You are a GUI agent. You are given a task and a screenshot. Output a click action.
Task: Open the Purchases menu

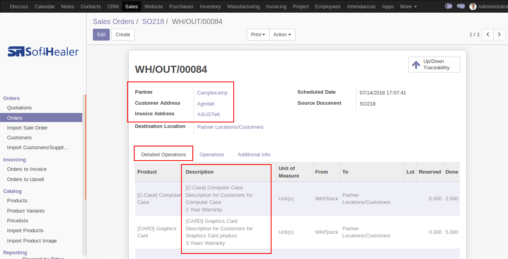coord(181,6)
